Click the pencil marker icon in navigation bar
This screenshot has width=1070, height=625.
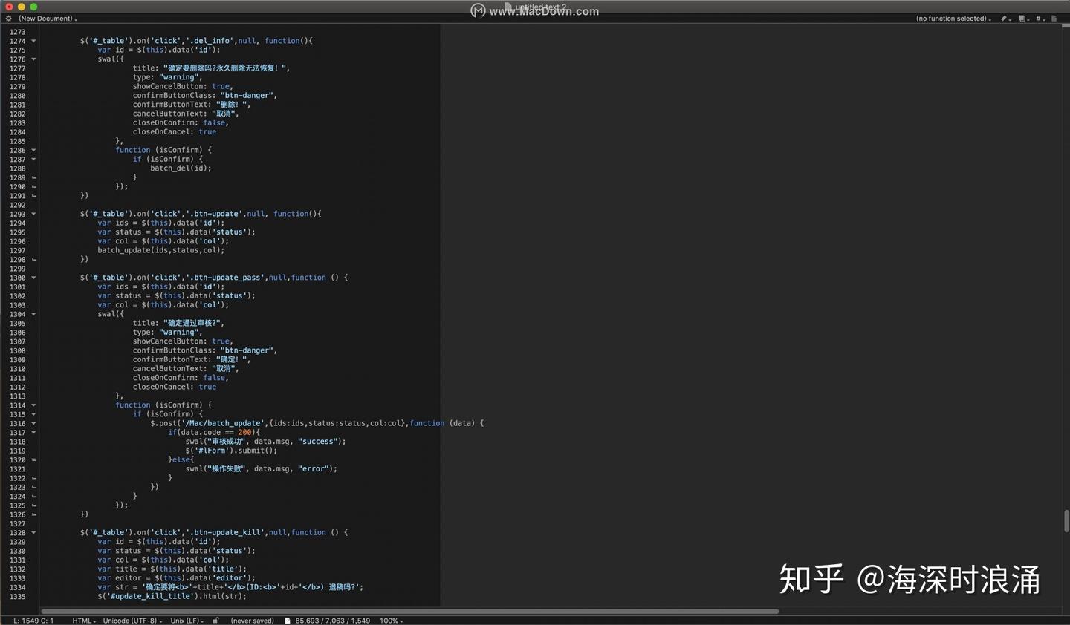pos(1005,19)
